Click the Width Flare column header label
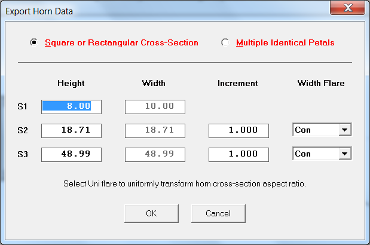This screenshot has height=245, width=370. click(321, 83)
